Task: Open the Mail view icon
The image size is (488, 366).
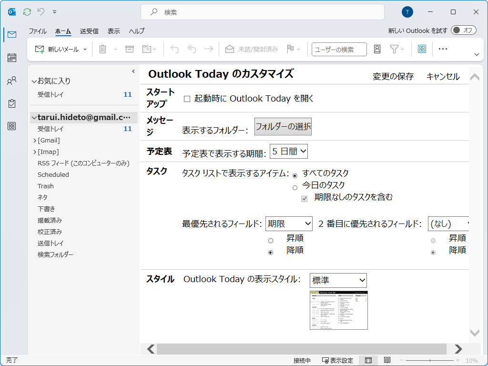Action: [11, 34]
